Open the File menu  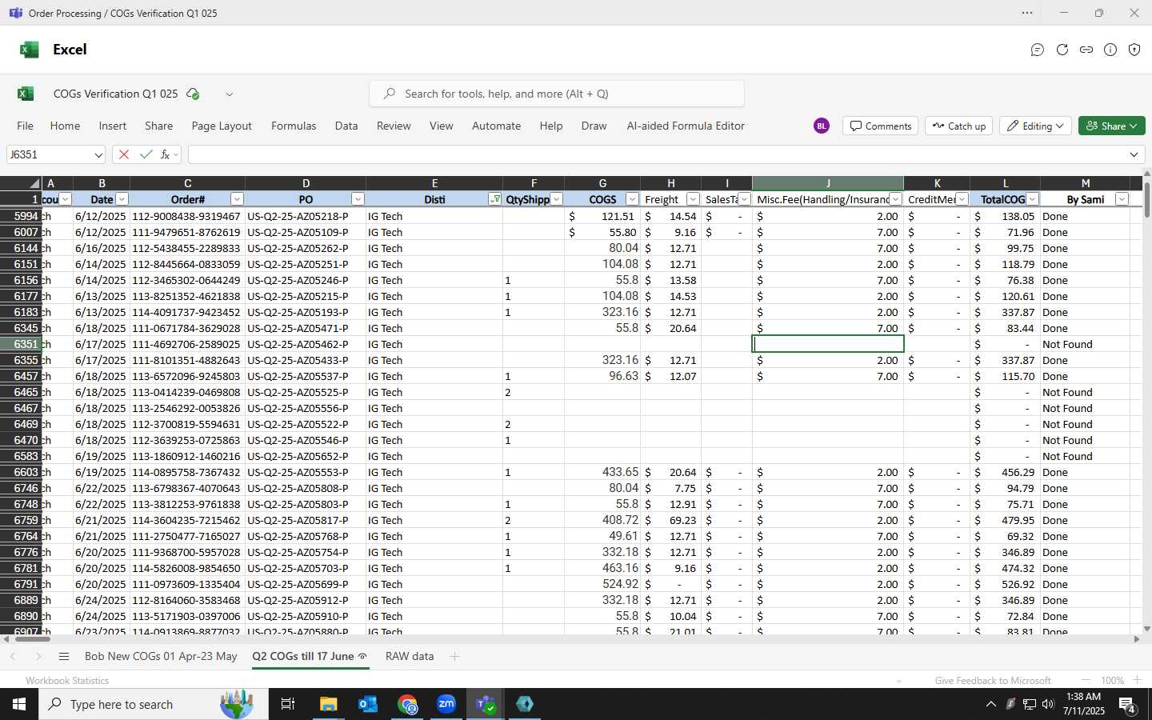[x=25, y=126]
